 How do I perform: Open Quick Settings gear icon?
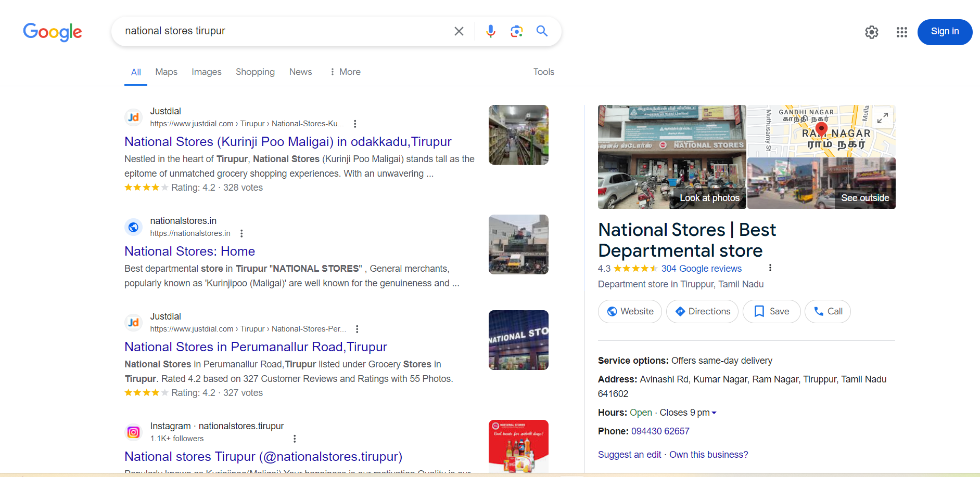[x=872, y=32]
